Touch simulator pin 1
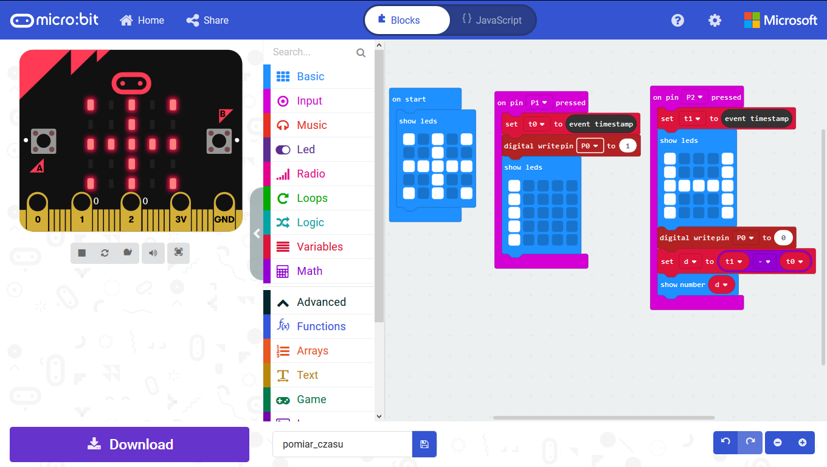This screenshot has width=827, height=467. click(x=82, y=212)
